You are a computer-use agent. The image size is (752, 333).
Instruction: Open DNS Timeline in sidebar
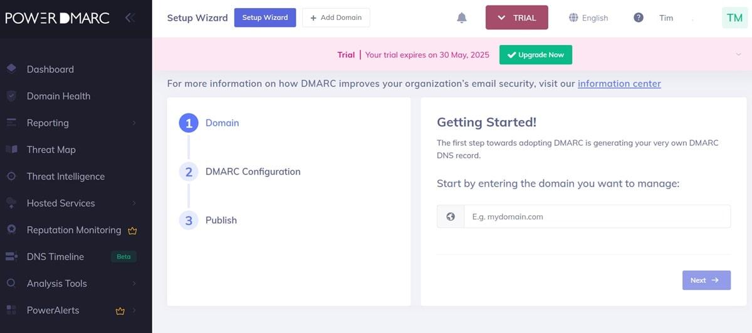coord(55,257)
